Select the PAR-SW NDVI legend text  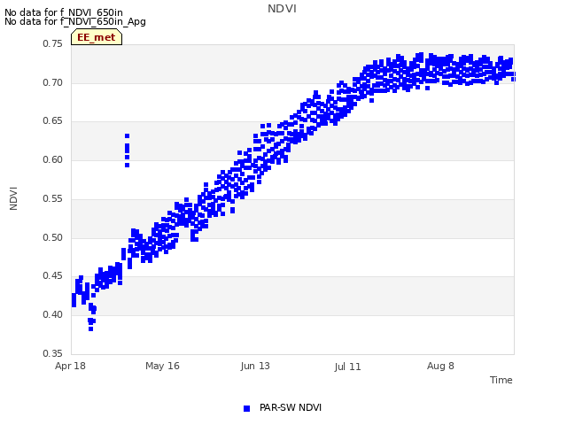(x=291, y=407)
